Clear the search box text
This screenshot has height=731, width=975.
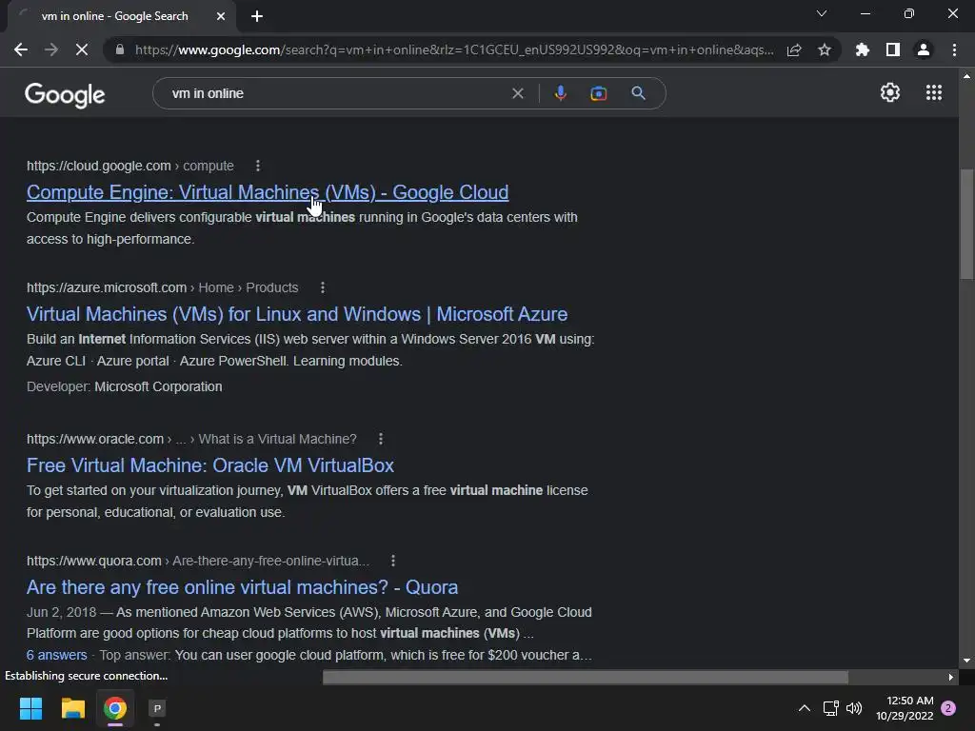(x=517, y=93)
